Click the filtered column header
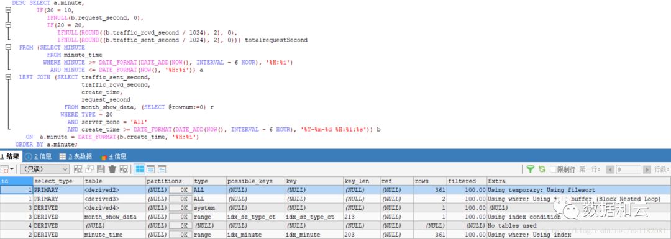 [467, 181]
